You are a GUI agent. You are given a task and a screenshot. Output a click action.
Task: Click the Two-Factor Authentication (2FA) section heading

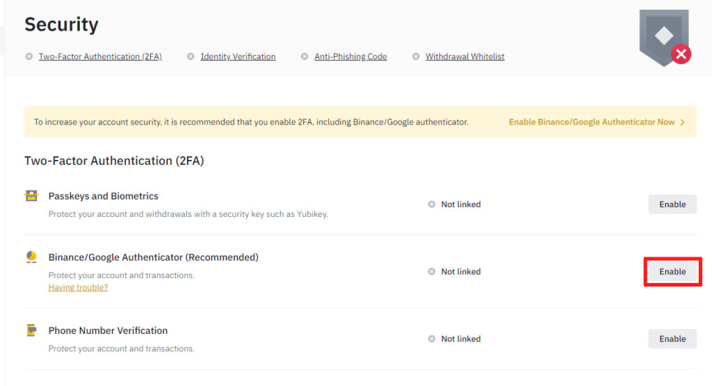pyautogui.click(x=114, y=161)
